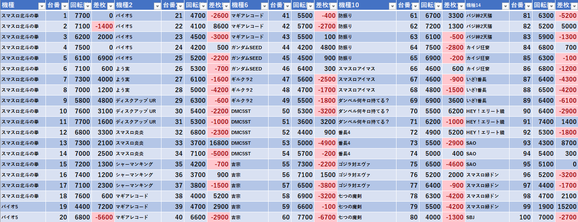Select よう実 cell in 台番 27 row
The image size is (578, 222).
click(x=138, y=79)
